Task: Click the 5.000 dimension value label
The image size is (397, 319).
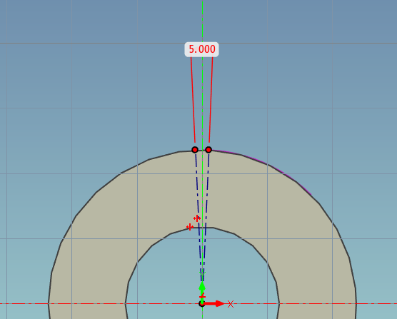Action: click(x=202, y=49)
